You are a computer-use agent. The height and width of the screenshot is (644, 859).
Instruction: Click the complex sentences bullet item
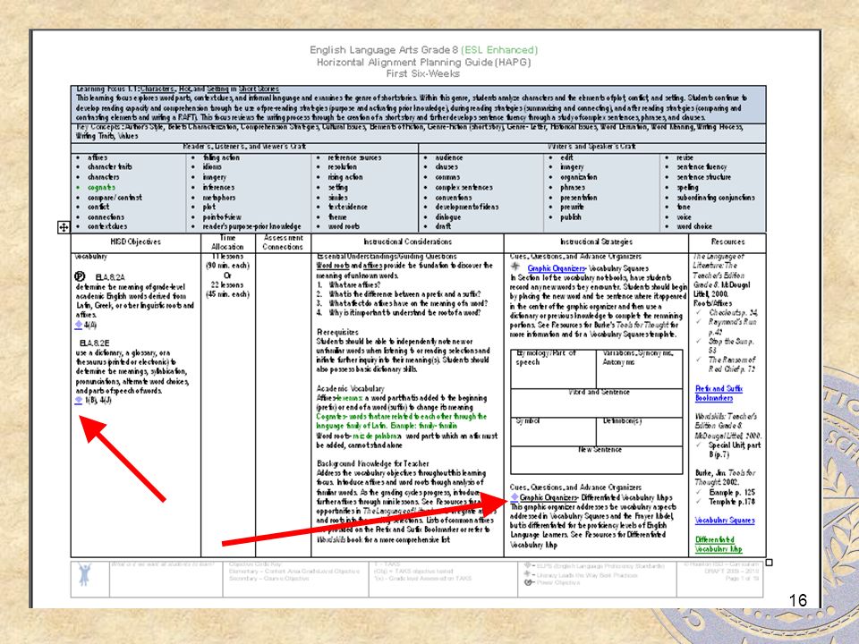click(464, 187)
